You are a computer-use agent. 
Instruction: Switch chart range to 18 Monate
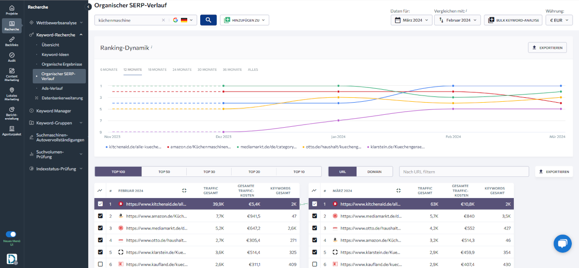coord(157,69)
